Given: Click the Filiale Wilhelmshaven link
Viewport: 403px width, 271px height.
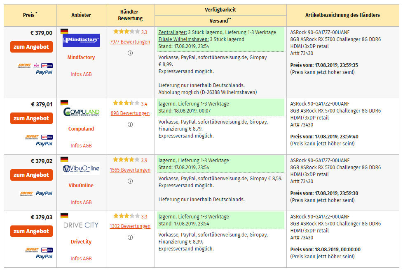Looking at the screenshot, I should [x=183, y=39].
